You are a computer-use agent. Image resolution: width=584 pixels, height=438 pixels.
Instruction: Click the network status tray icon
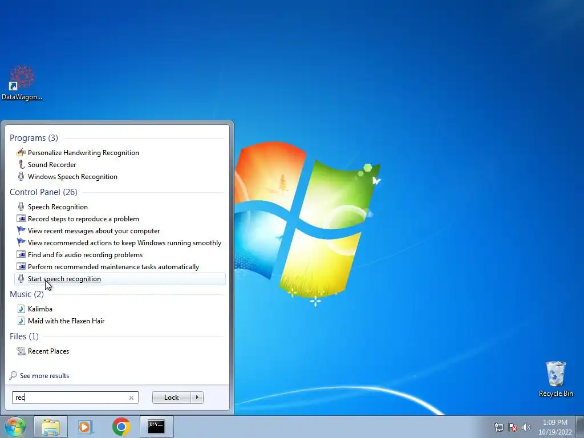coord(498,427)
